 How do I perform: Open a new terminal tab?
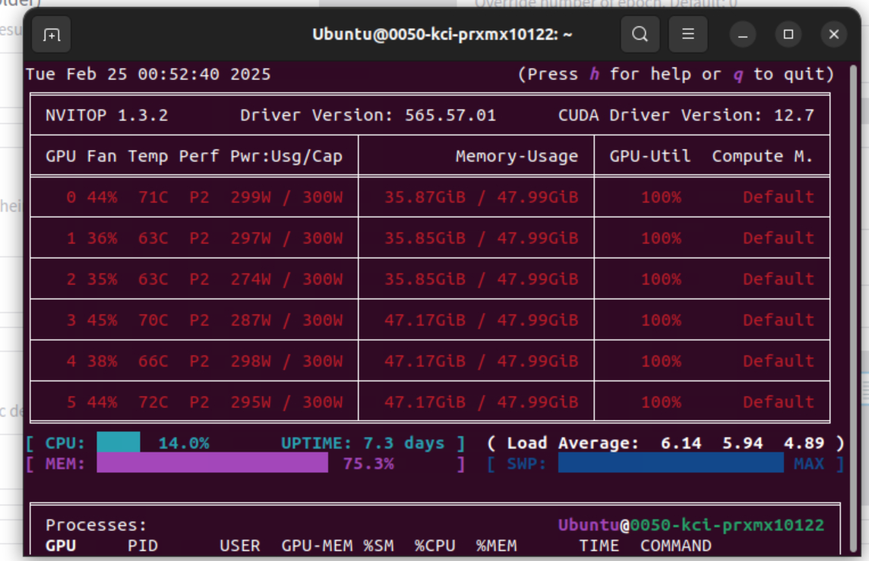[52, 34]
